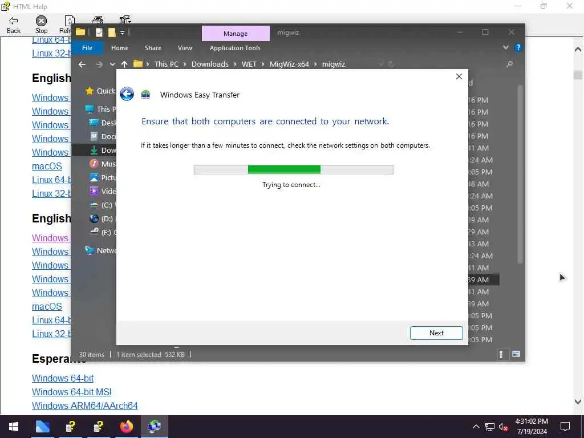Image resolution: width=584 pixels, height=438 pixels.
Task: Select the (F:) drive in navigation pane
Action: tap(103, 233)
